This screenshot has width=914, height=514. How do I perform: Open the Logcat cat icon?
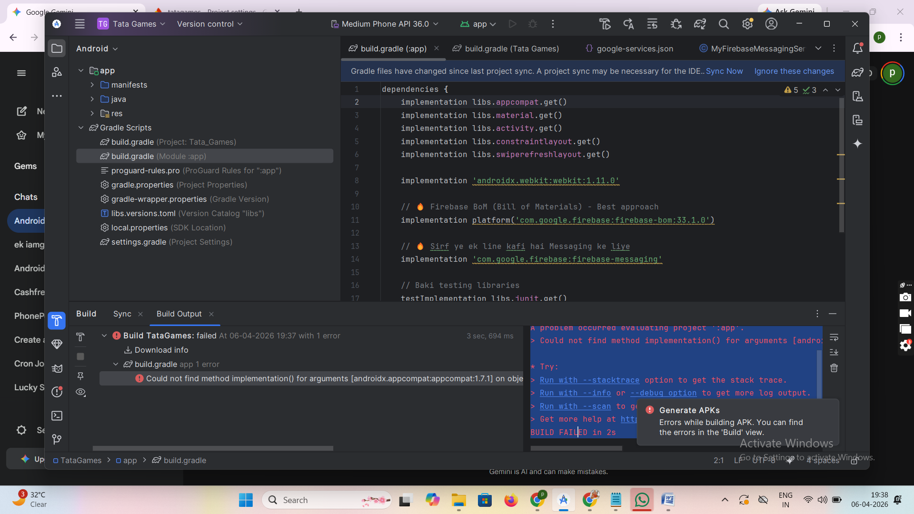(57, 368)
